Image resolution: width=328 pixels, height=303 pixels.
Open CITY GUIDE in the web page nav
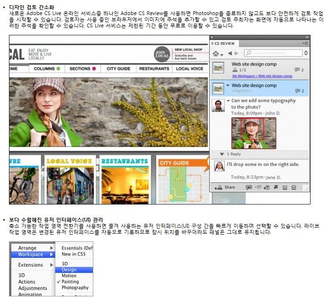pyautogui.click(x=118, y=69)
